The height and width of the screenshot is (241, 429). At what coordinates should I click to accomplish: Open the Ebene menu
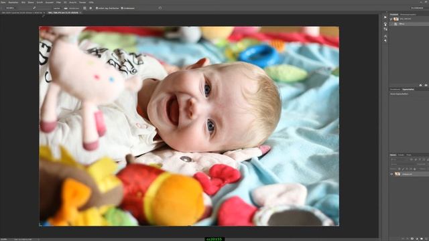pyautogui.click(x=31, y=2)
